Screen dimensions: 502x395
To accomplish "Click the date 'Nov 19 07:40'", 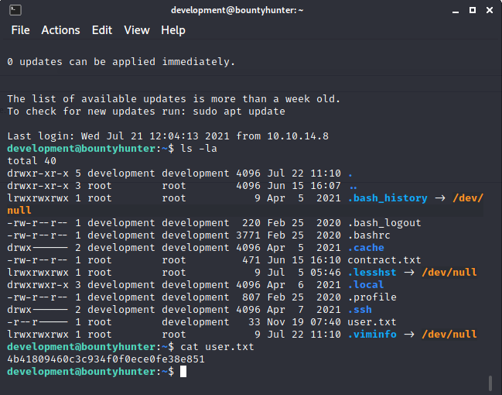I will 304,322.
